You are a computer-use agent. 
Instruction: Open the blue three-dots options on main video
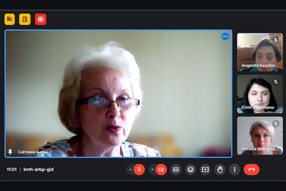225,37
